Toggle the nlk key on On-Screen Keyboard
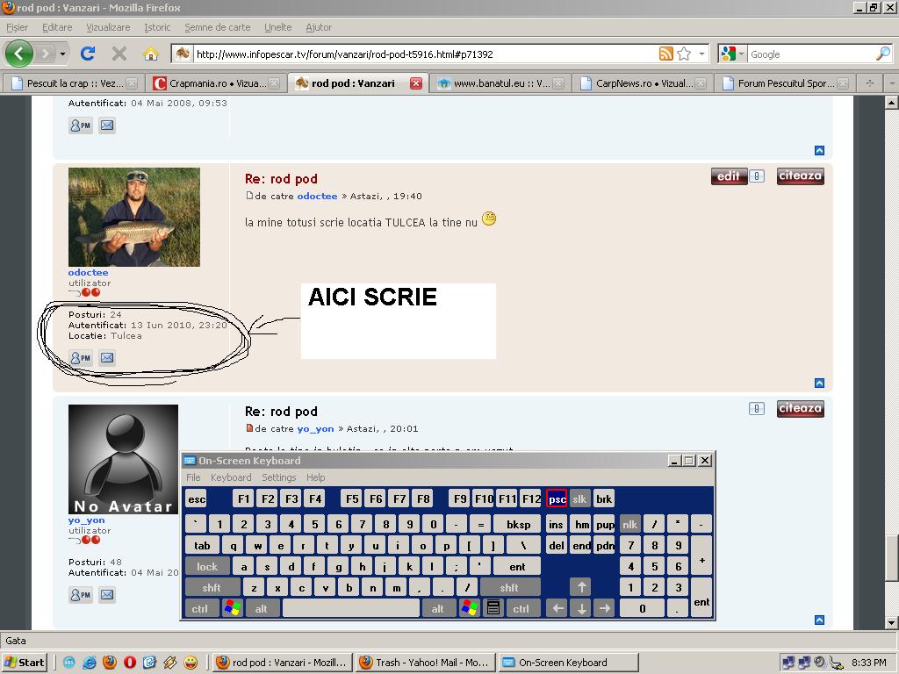The height and width of the screenshot is (674, 899). [629, 524]
